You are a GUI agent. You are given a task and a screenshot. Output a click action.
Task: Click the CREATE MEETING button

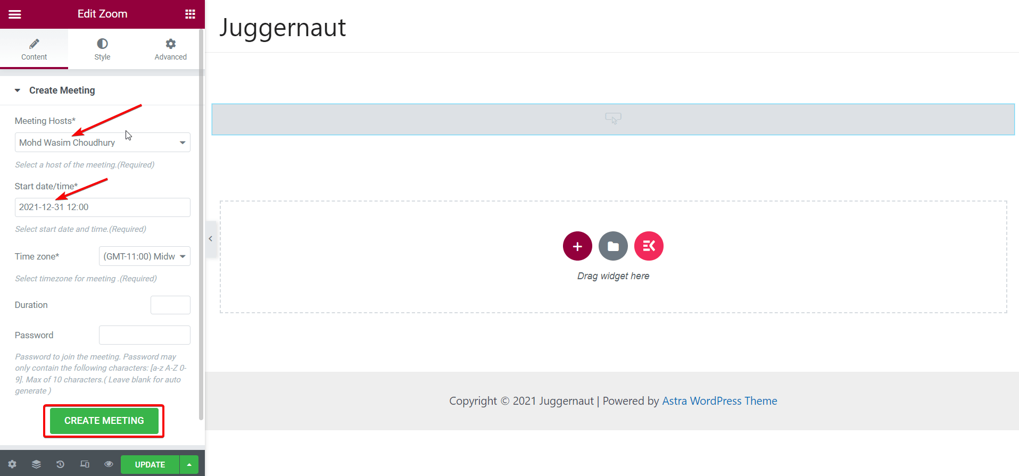103,420
